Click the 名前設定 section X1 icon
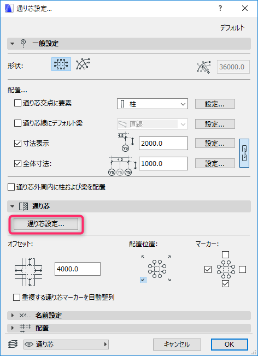The width and height of the screenshot is (258, 356). click(x=25, y=316)
